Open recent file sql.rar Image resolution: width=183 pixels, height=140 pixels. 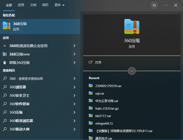(x=100, y=94)
